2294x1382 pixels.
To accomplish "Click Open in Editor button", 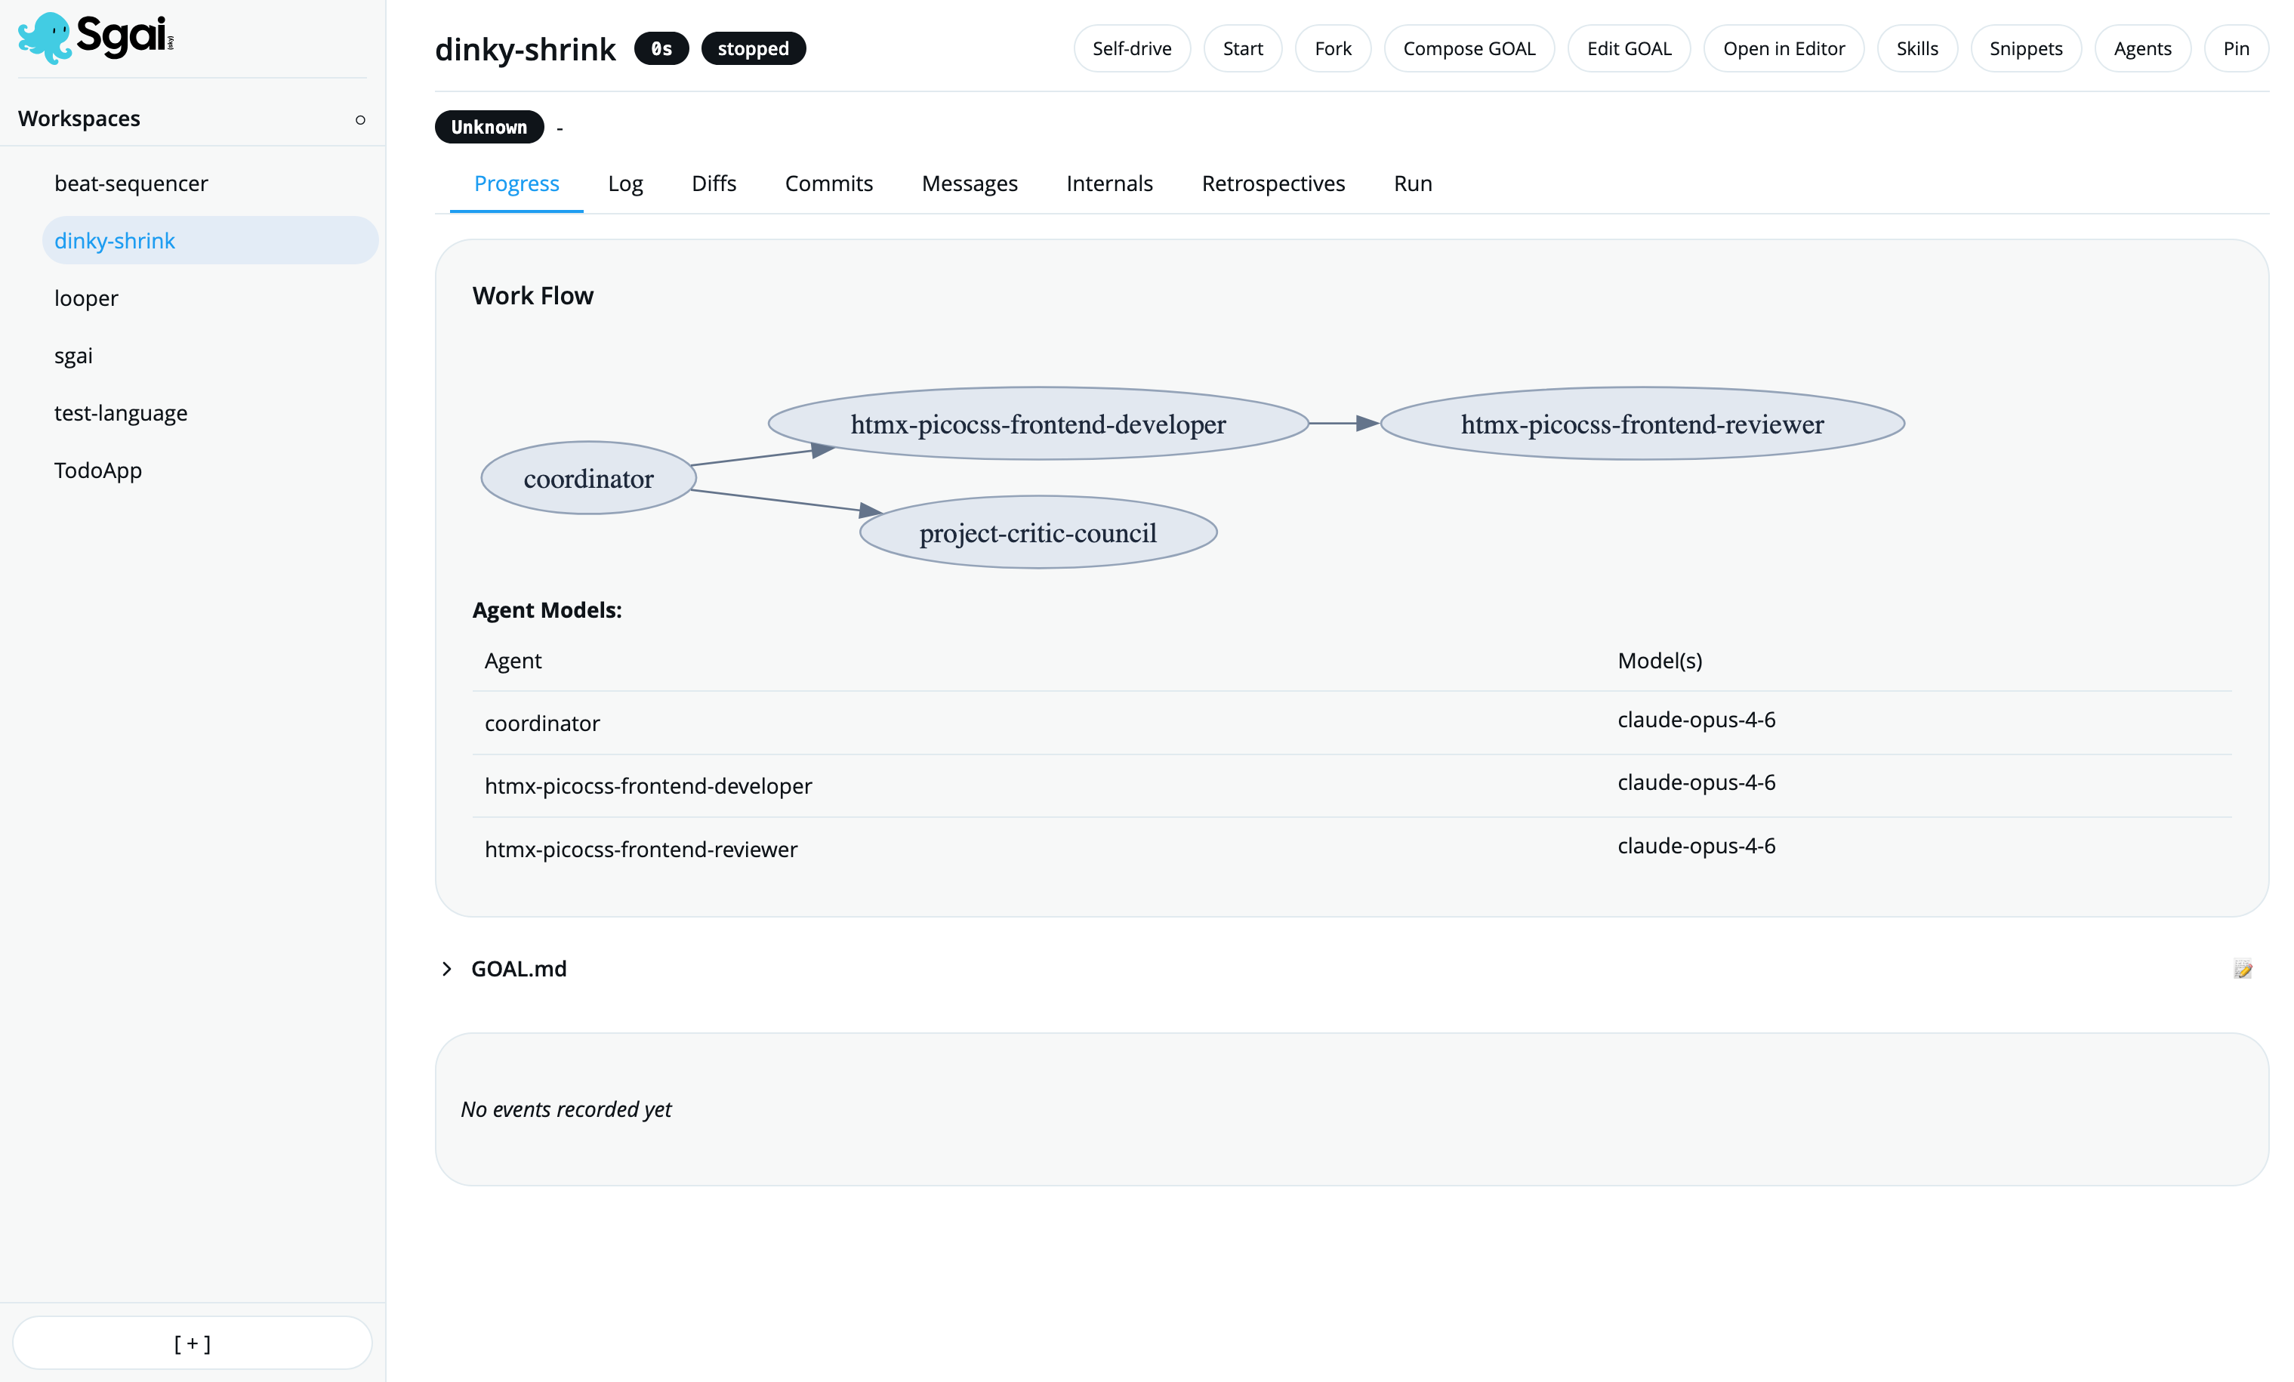I will pyautogui.click(x=1783, y=48).
